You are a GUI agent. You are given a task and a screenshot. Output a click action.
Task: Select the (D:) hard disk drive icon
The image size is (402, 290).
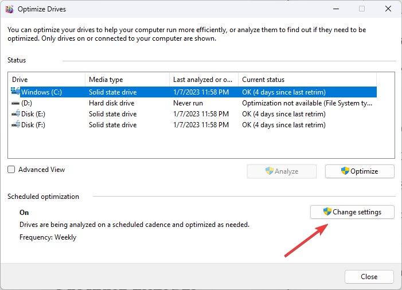[x=15, y=103]
